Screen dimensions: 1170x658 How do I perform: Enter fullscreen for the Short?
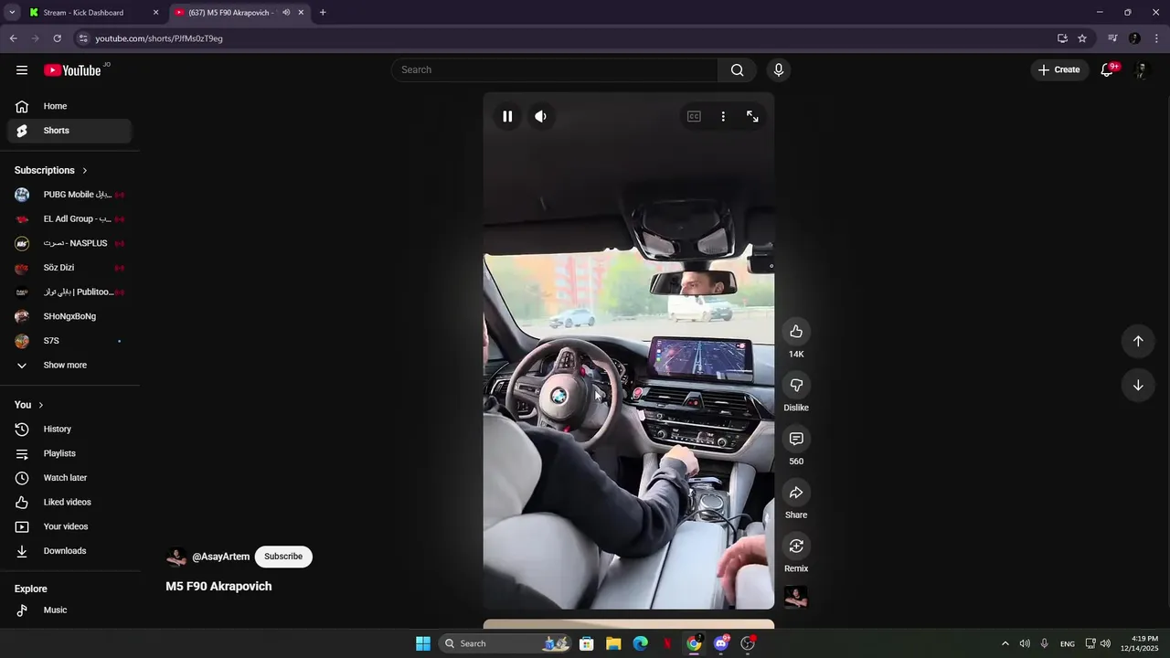click(752, 116)
